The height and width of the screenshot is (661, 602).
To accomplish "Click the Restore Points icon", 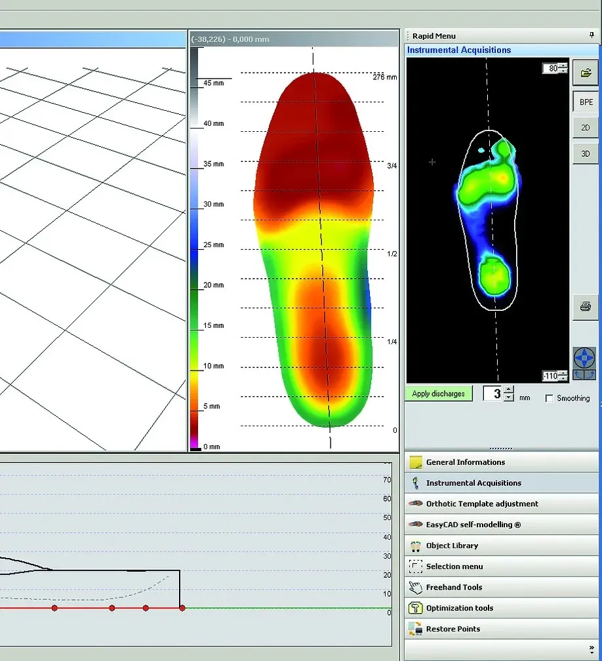I will pyautogui.click(x=416, y=628).
